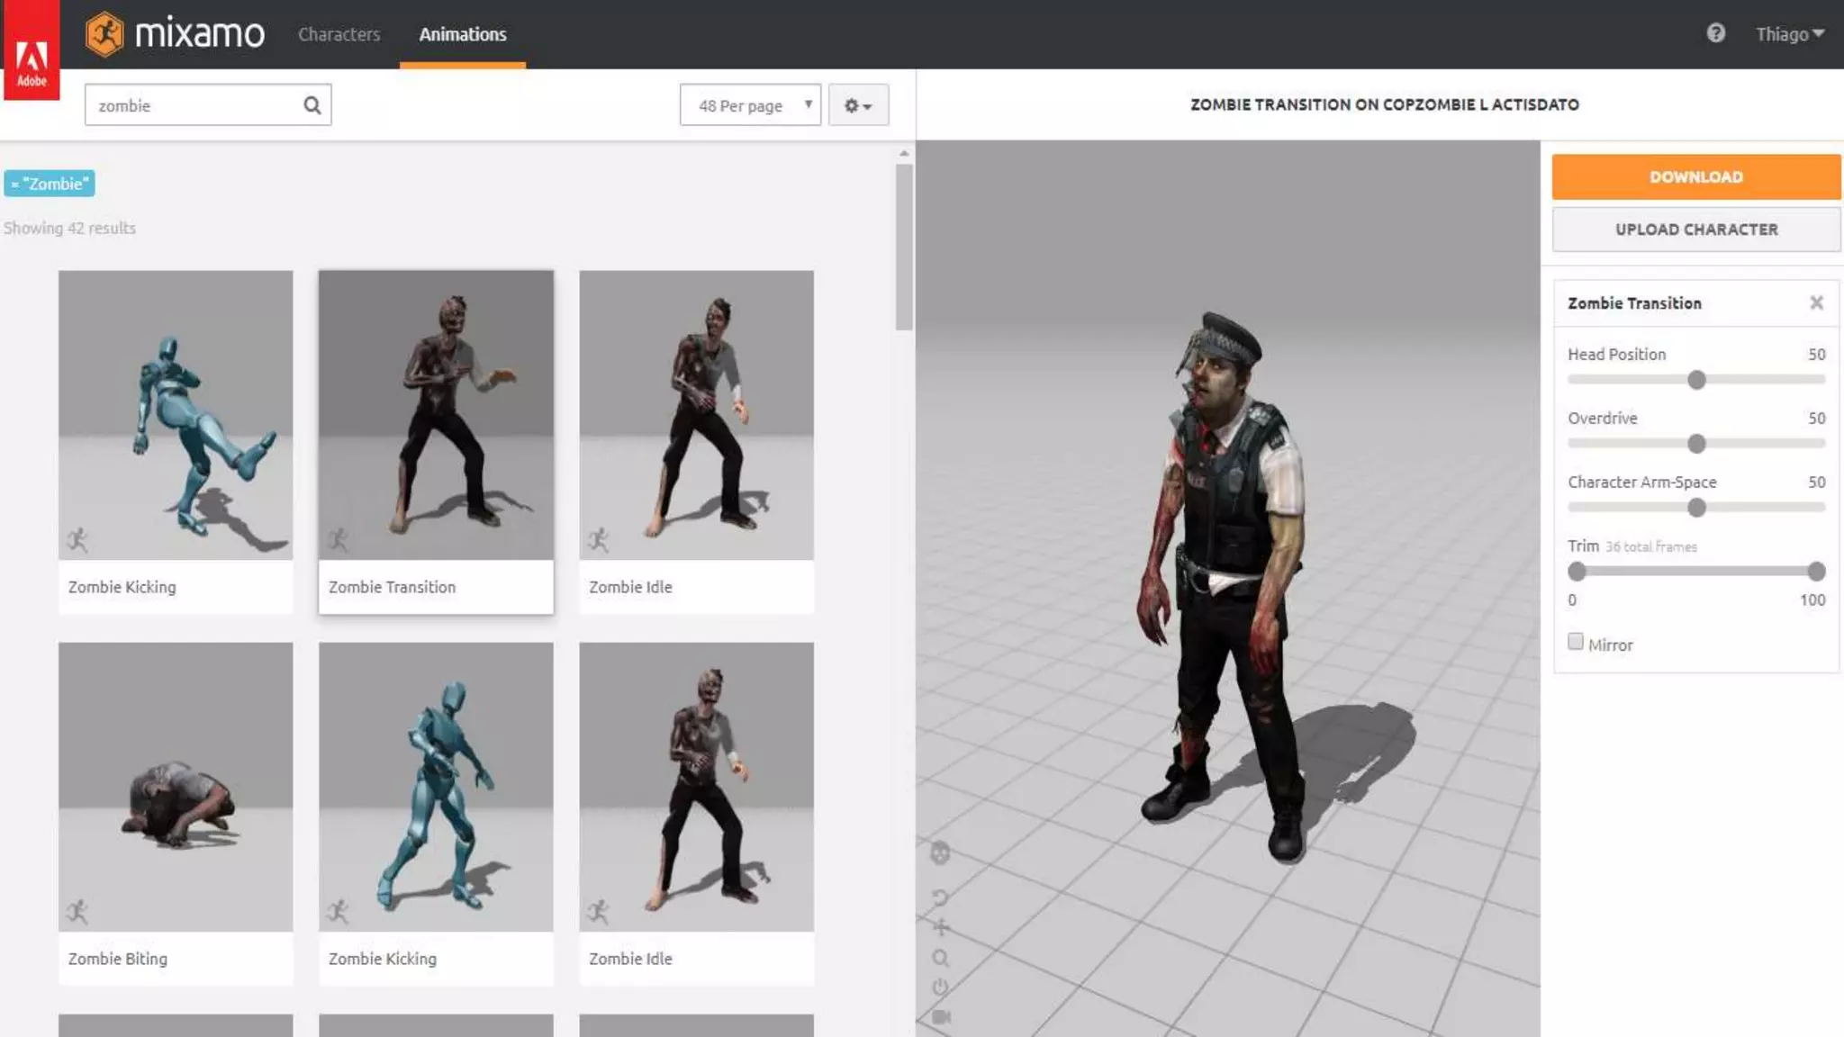
Task: Click the search magnifier icon in search box
Action: coord(312,105)
